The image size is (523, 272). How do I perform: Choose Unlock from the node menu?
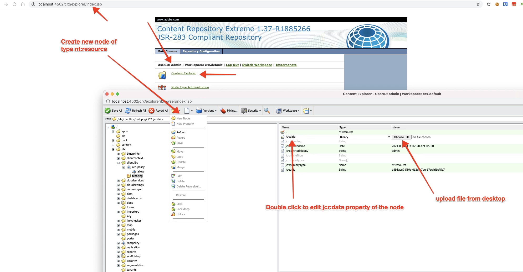[181, 214]
